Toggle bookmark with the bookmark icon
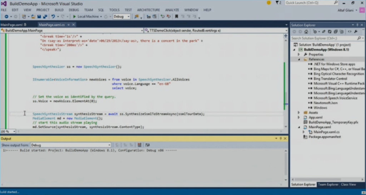The width and height of the screenshot is (366, 195). pos(177,16)
